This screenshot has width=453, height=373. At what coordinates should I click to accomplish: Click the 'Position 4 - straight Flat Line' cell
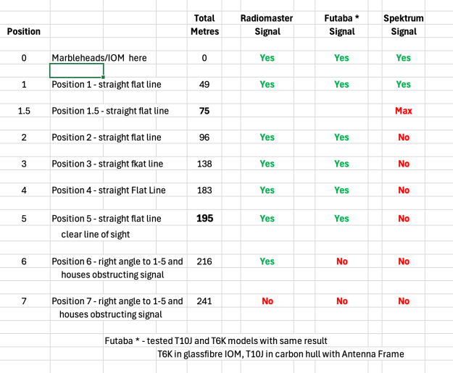(x=109, y=190)
